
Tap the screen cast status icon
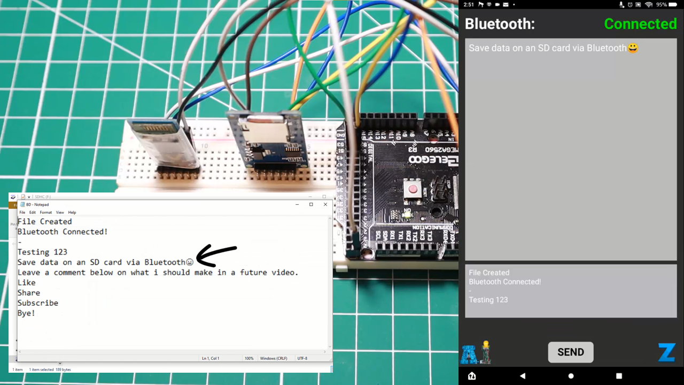point(638,4)
